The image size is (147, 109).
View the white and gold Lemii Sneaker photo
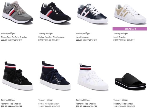click(x=130, y=14)
